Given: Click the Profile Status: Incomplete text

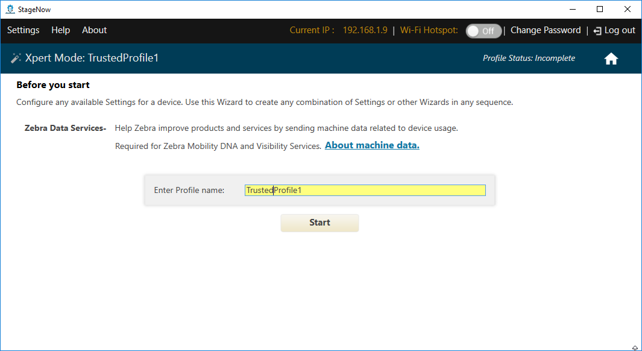Looking at the screenshot, I should [x=529, y=58].
